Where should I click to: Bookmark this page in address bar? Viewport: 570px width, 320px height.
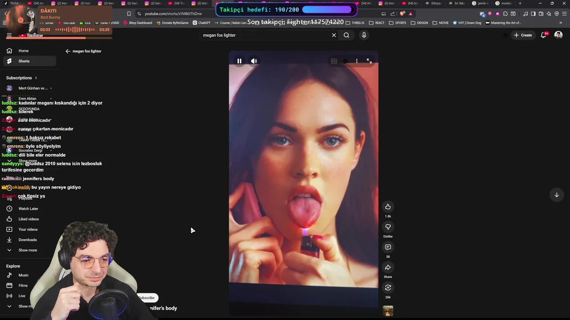coord(129,14)
